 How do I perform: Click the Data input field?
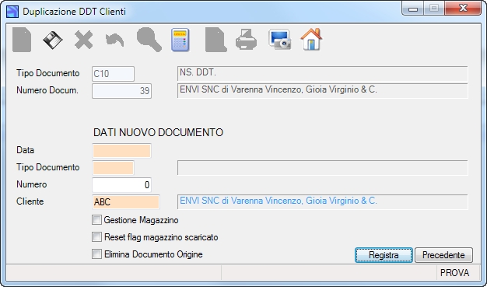(x=121, y=151)
